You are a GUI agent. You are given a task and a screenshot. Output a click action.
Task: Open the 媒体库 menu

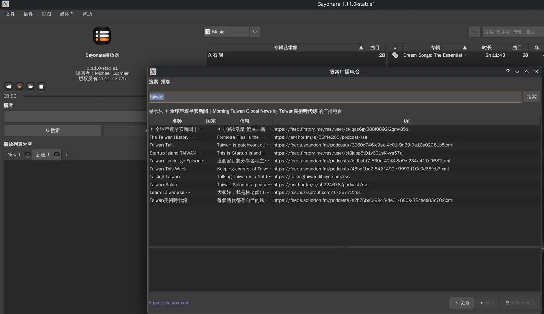67,14
